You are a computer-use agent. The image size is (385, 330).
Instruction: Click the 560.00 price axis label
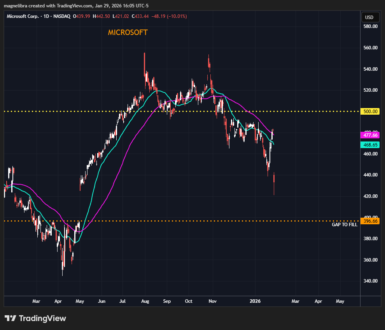tap(370, 47)
